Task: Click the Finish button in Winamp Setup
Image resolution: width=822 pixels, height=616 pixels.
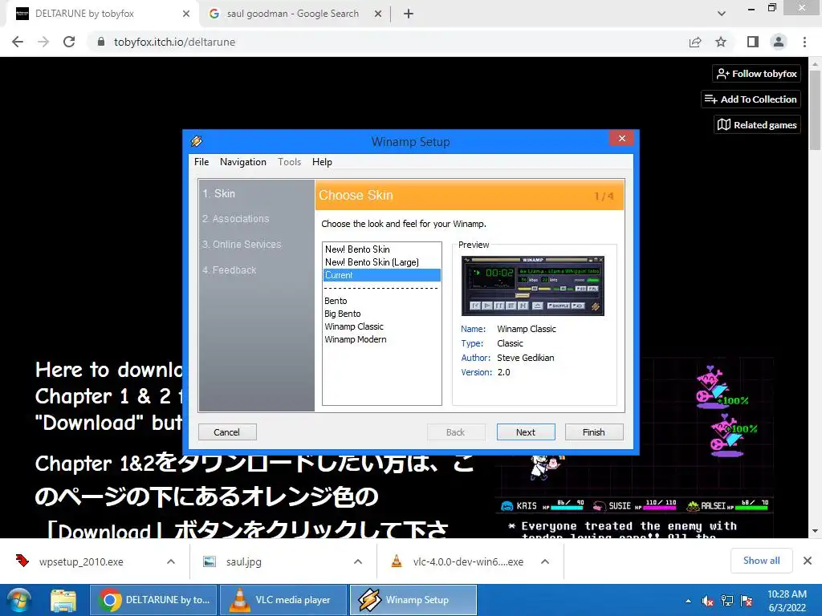Action: point(594,432)
